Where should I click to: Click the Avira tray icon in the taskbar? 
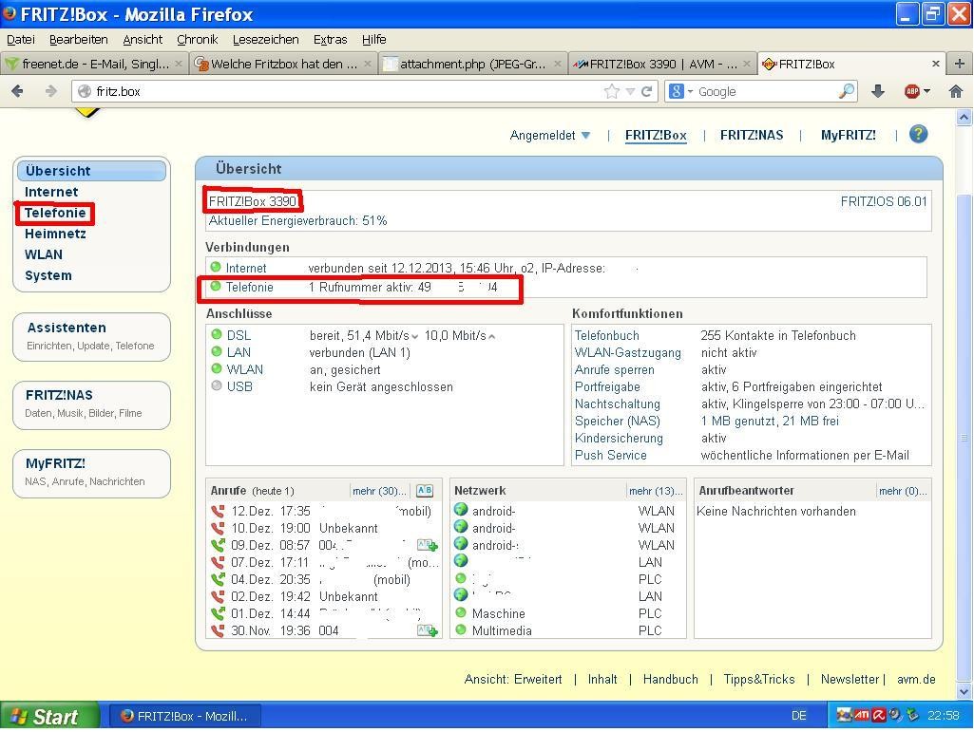coord(880,715)
